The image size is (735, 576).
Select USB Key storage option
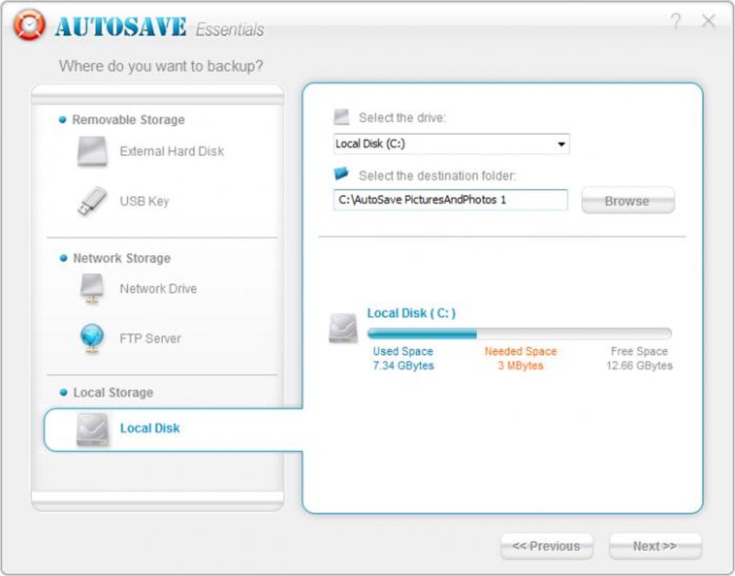[x=144, y=201]
